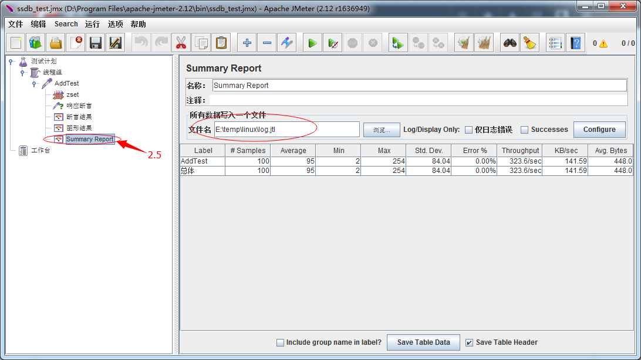This screenshot has width=641, height=360.
Task: Select the Summary Report tree item
Action: click(90, 139)
